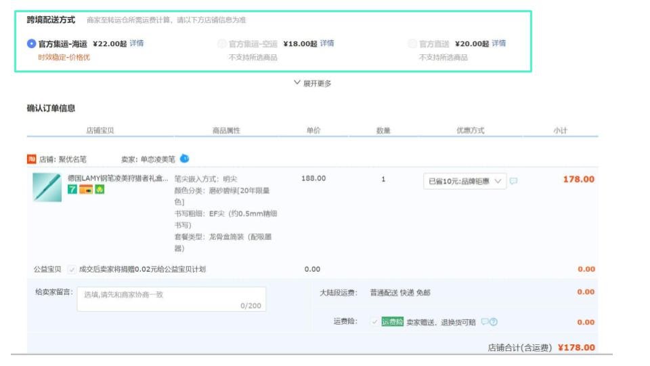Click the orange credit card badge icon
The image size is (650, 366).
tap(85, 190)
